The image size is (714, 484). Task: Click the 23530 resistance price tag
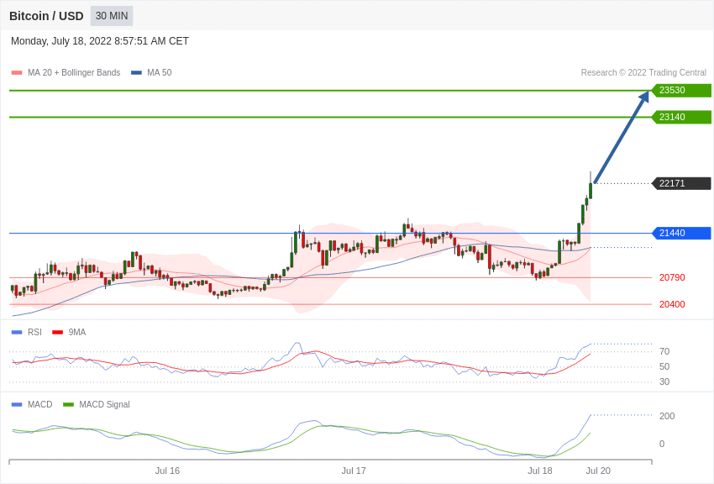coord(681,90)
